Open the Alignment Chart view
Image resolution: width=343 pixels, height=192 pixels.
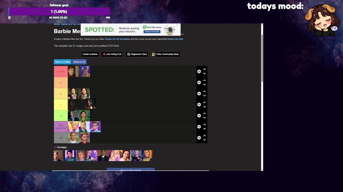coord(137,54)
